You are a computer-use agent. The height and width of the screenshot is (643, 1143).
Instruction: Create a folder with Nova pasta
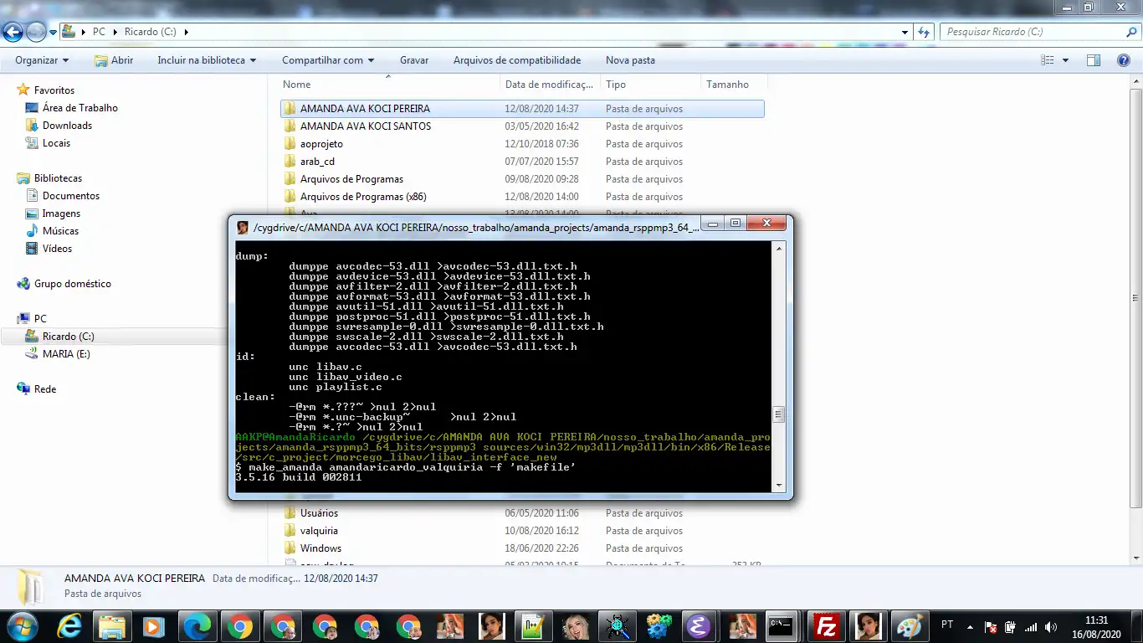click(630, 60)
